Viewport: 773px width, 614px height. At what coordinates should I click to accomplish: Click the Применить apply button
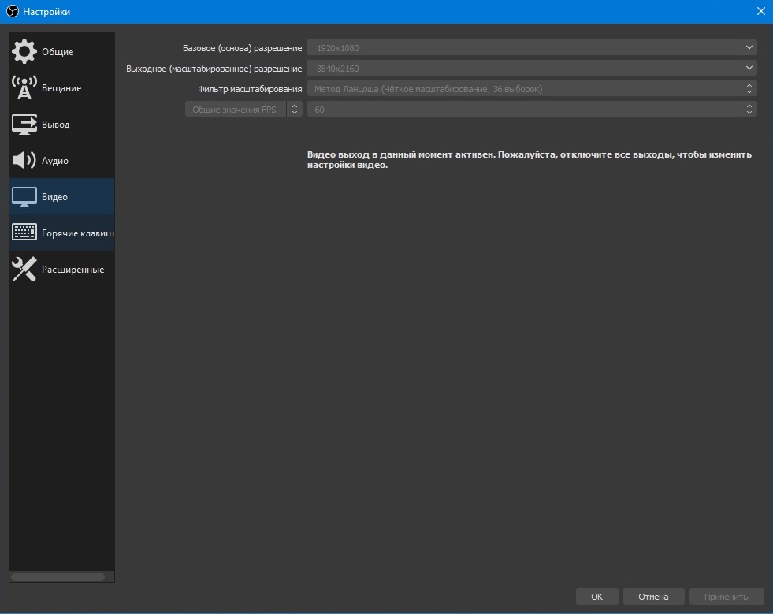coord(727,596)
